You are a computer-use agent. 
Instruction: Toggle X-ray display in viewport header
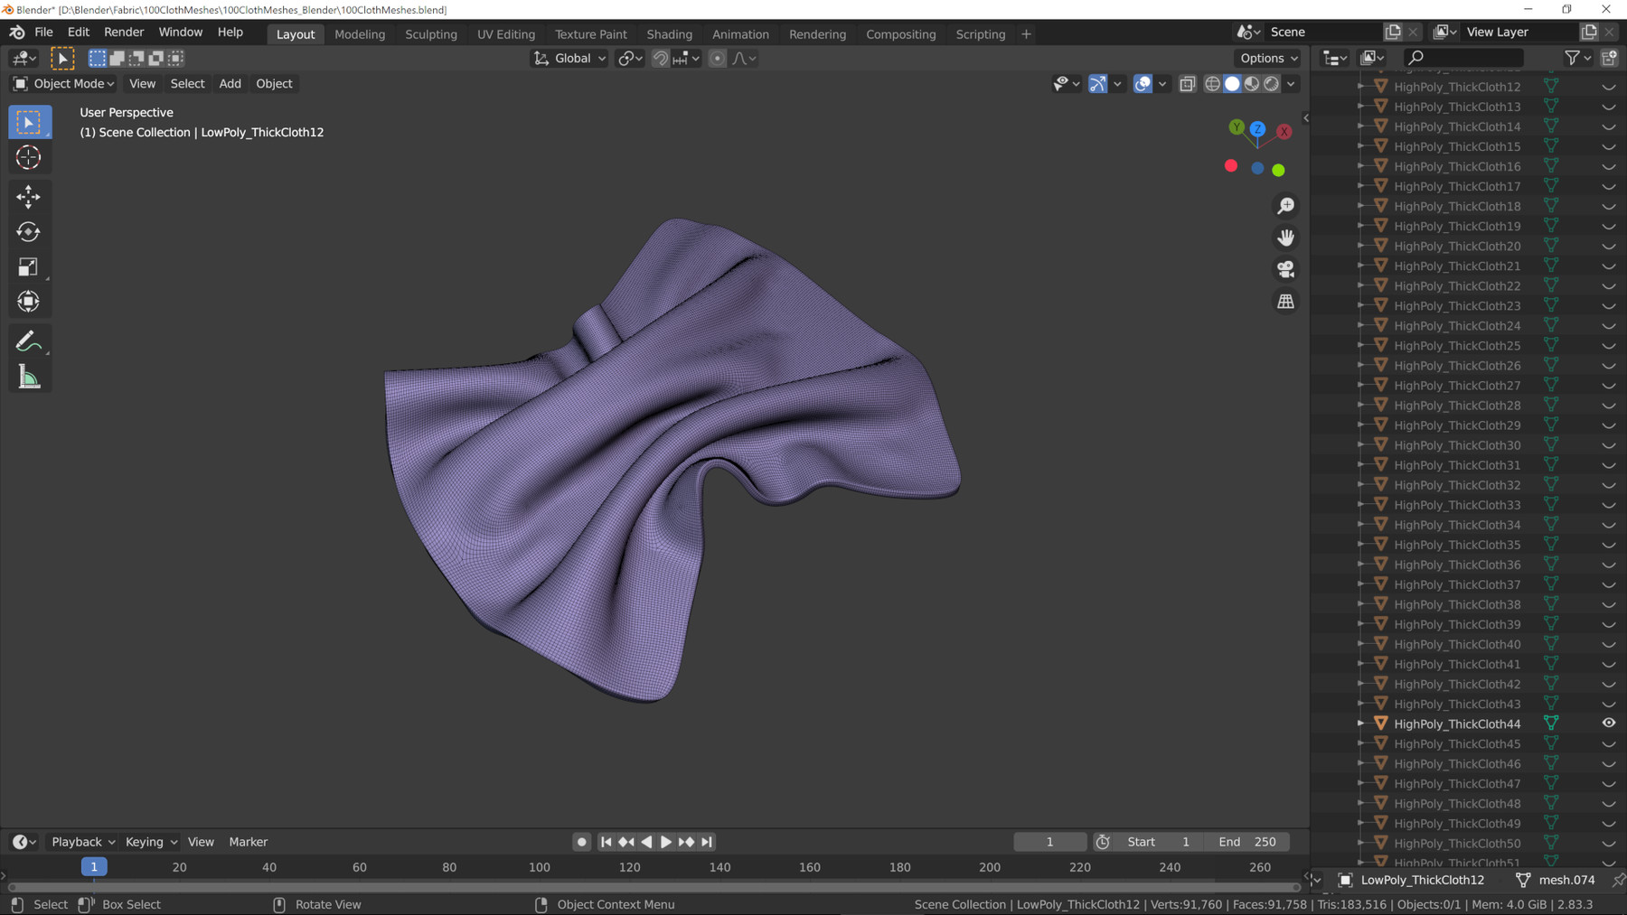[x=1187, y=84]
